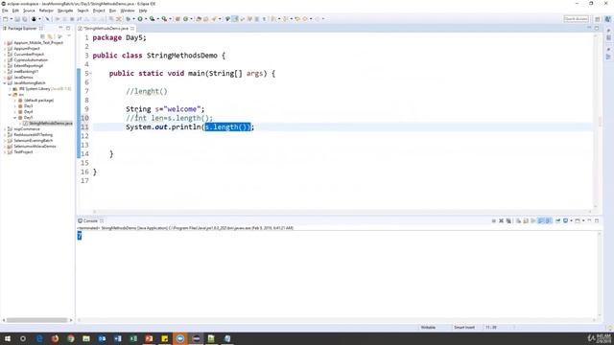Collapse the src folder node
The width and height of the screenshot is (614, 345).
[10, 95]
